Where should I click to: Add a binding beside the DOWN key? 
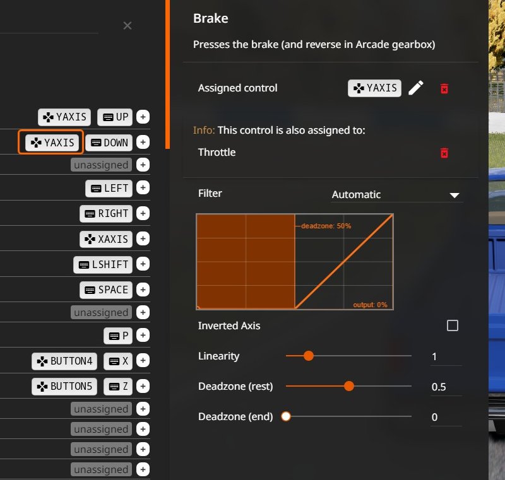(143, 142)
